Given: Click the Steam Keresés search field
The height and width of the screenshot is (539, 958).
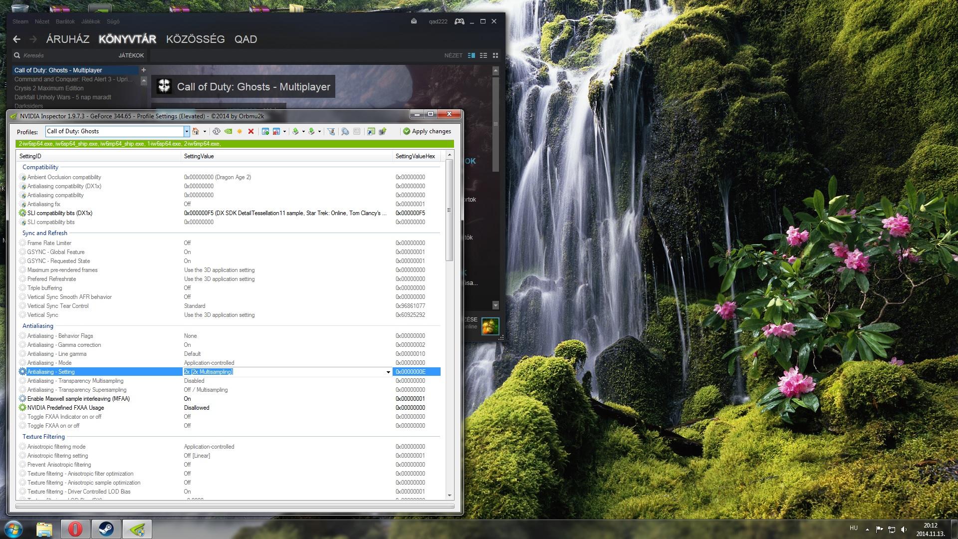Looking at the screenshot, I should [x=65, y=55].
